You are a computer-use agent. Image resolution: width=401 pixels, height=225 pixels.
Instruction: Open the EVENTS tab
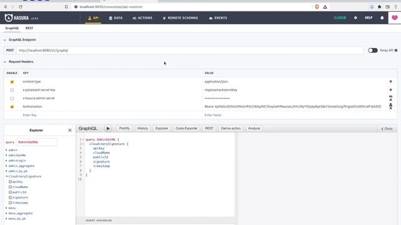click(x=218, y=18)
